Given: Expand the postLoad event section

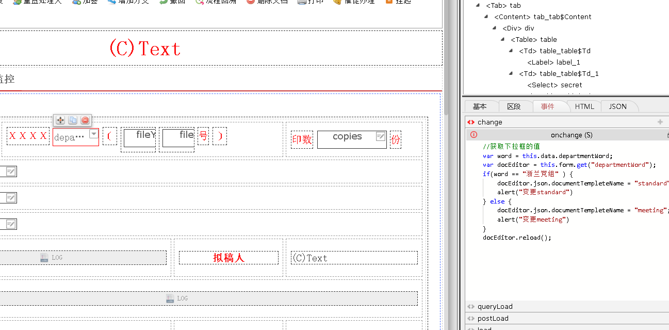Looking at the screenshot, I should click(x=493, y=318).
